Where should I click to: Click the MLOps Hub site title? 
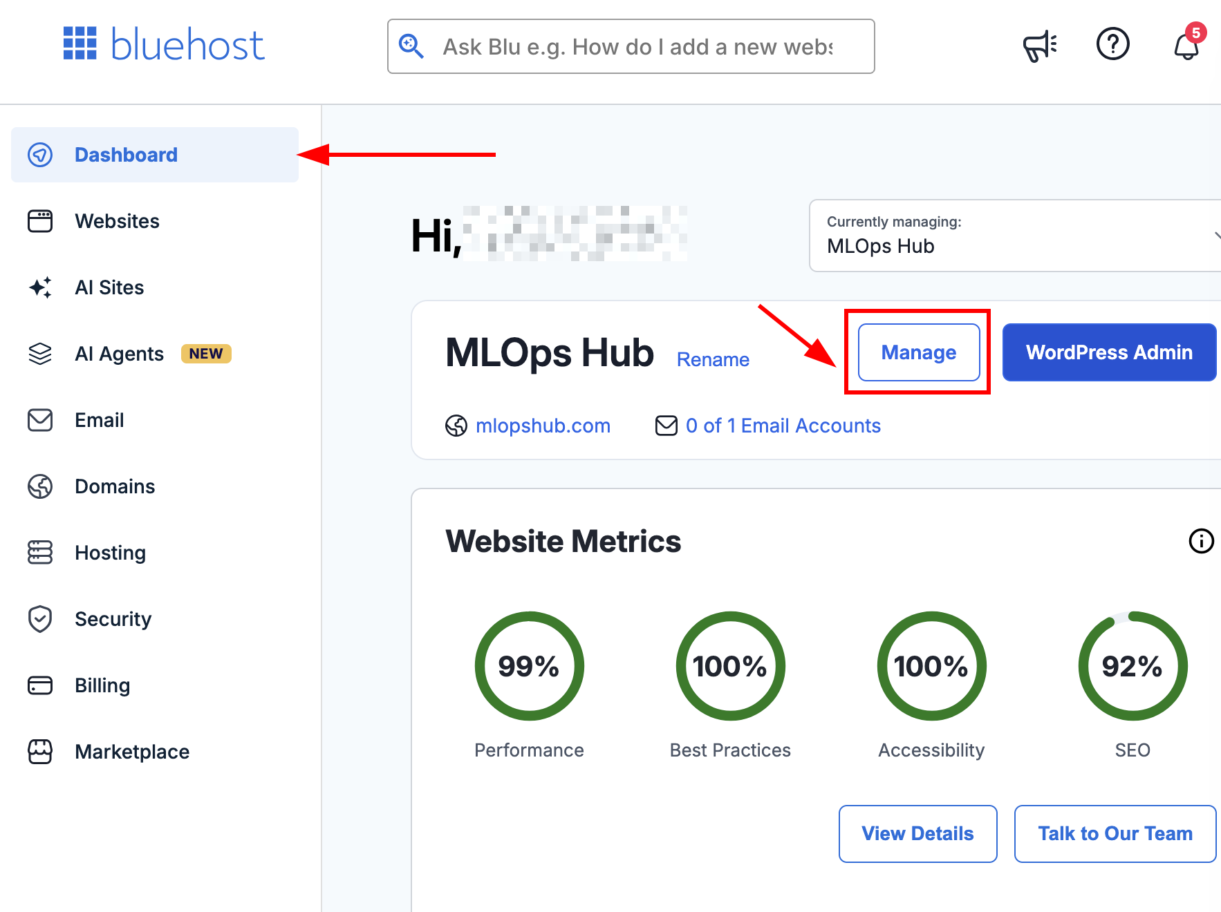coord(550,352)
